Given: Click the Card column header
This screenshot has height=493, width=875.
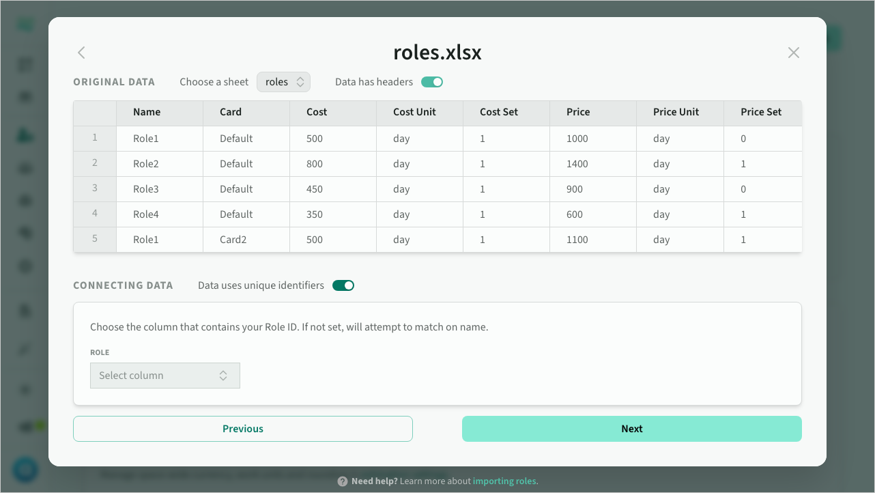Looking at the screenshot, I should pos(231,112).
